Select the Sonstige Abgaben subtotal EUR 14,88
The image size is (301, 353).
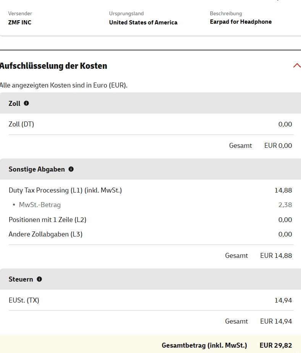[x=276, y=256]
